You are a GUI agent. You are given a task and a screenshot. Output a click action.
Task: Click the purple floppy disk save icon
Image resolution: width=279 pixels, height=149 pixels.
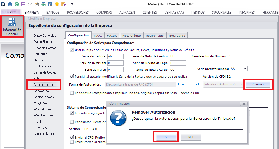coord(23,4)
